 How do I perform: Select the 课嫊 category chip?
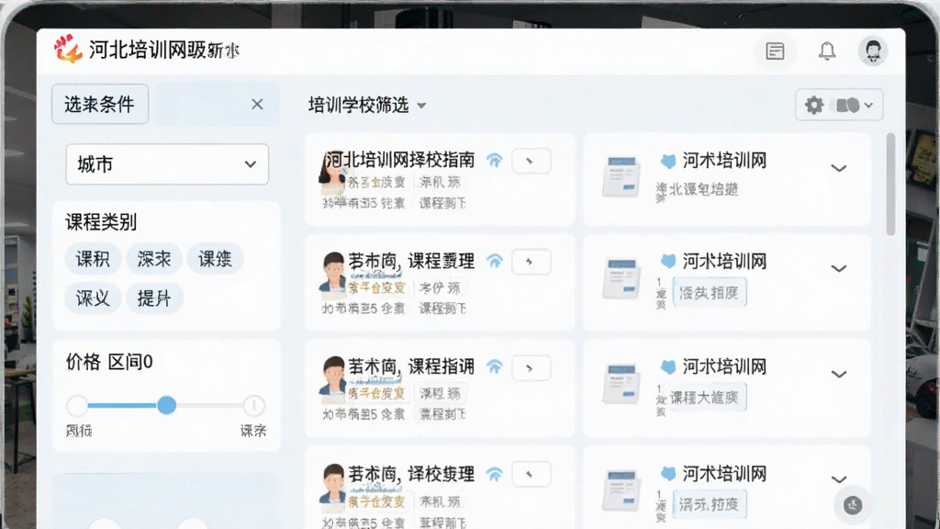pos(215,259)
